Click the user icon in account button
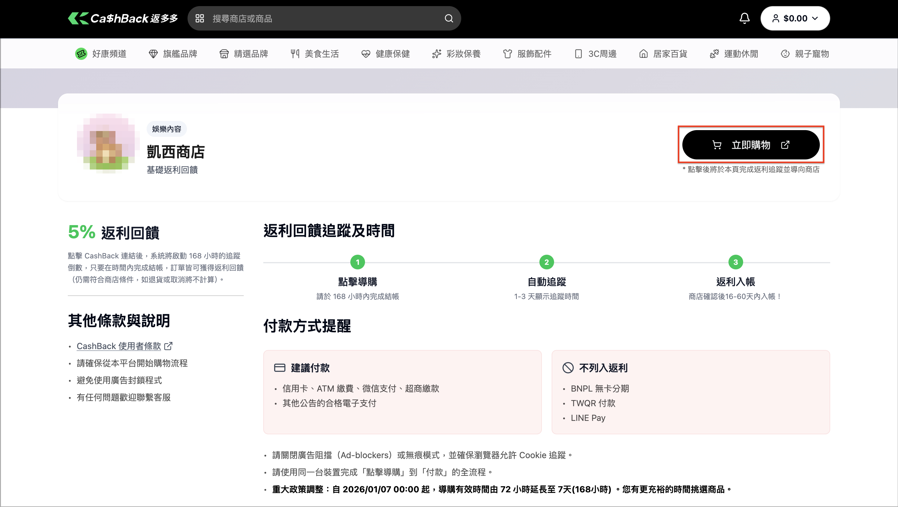Screen dimensions: 898x507 pos(776,18)
